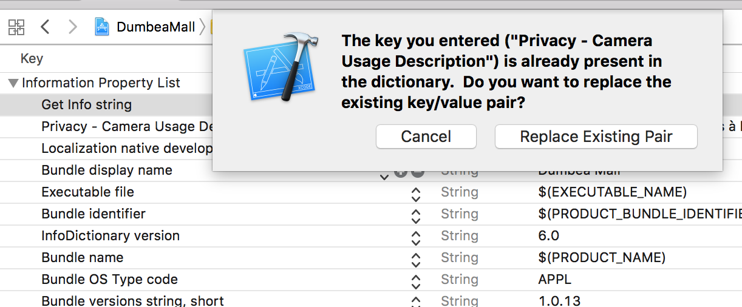Image resolution: width=742 pixels, height=307 pixels.
Task: Open the type stepper for Executable file
Action: coord(415,194)
